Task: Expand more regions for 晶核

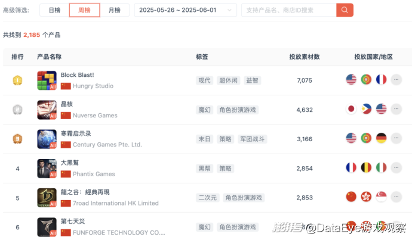Action: click(x=396, y=109)
